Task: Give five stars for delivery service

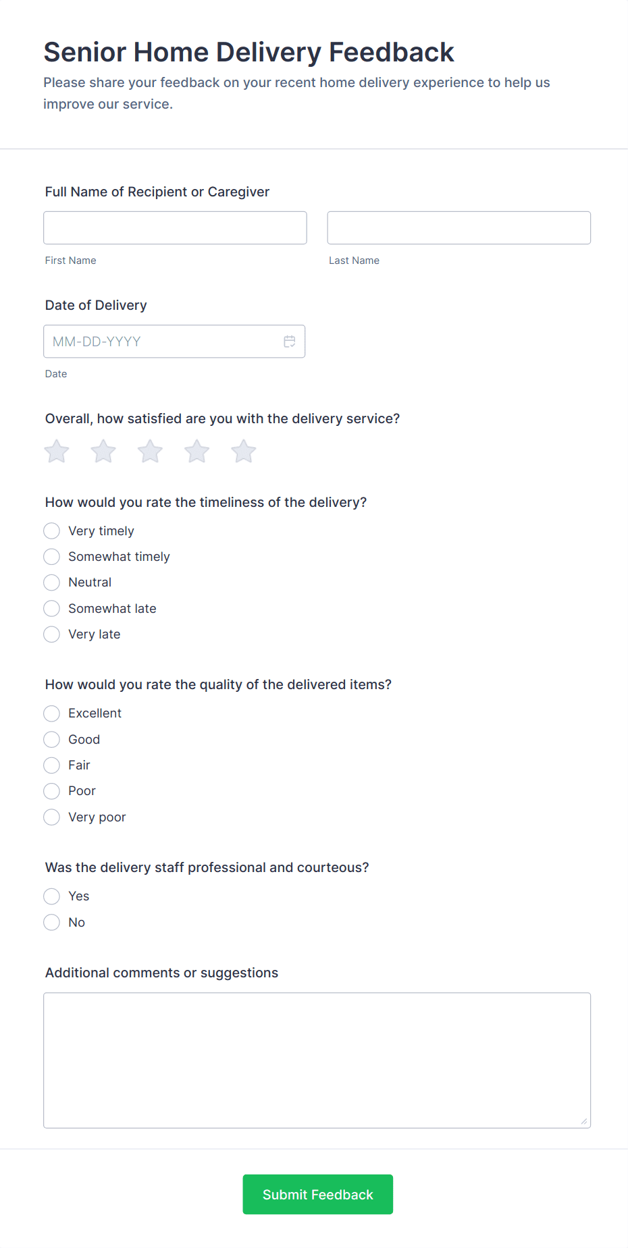Action: pyautogui.click(x=244, y=452)
